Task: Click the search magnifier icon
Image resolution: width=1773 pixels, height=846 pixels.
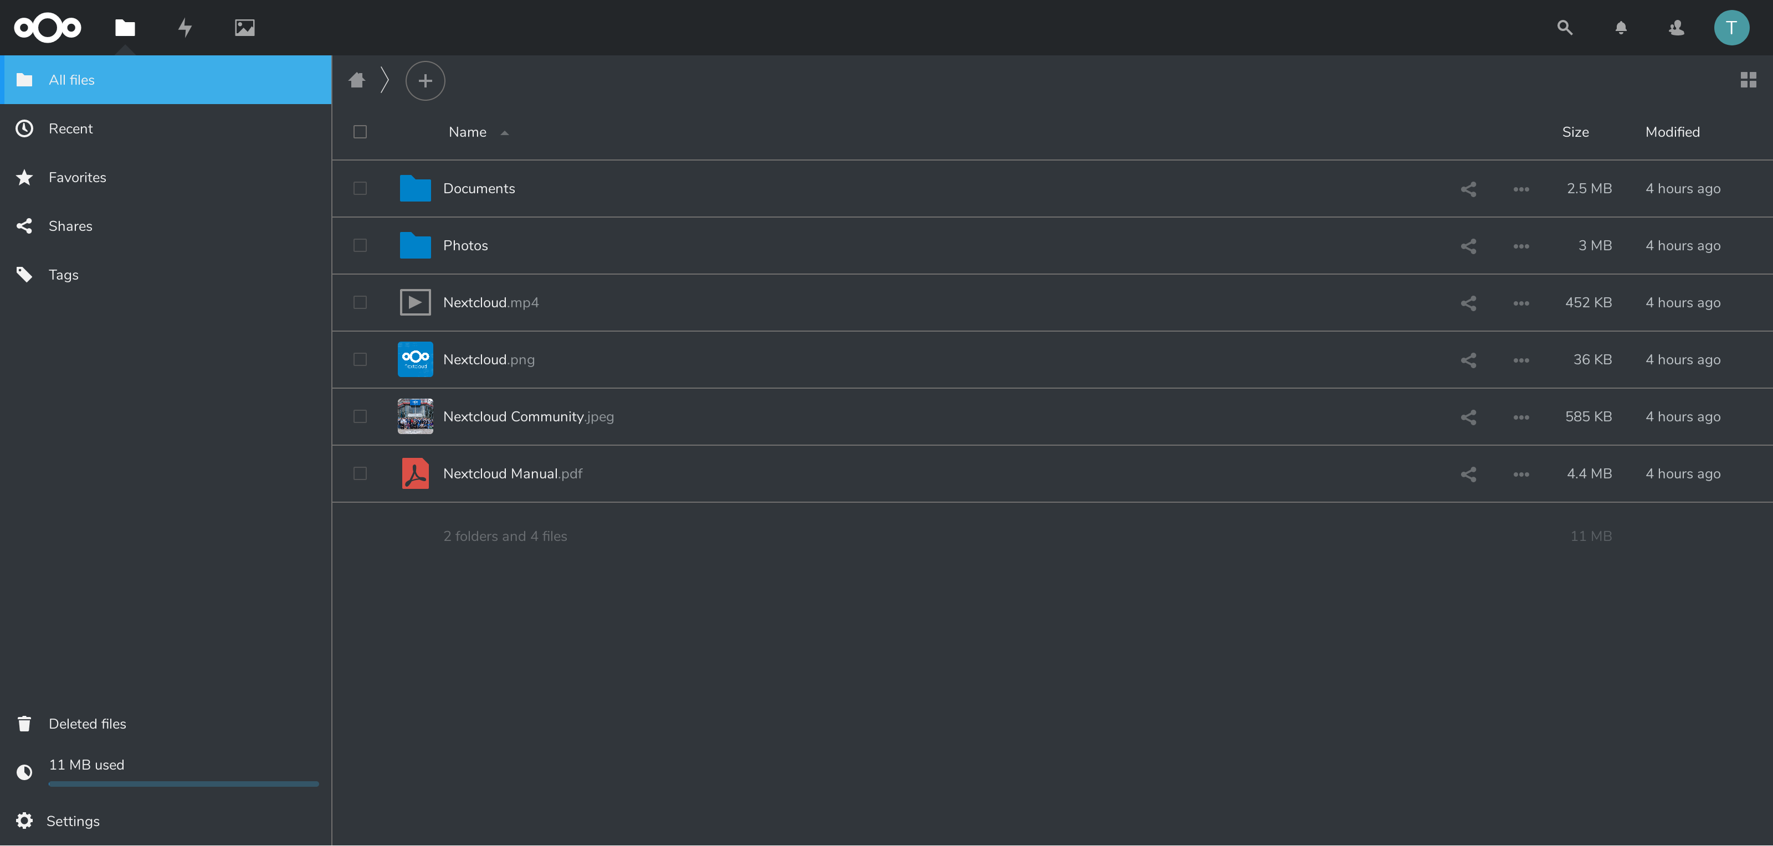Action: point(1564,28)
